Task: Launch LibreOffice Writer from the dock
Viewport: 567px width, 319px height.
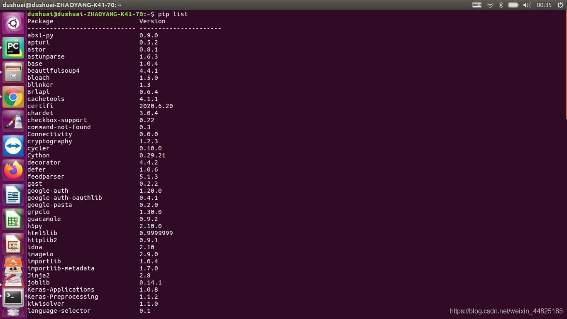Action: click(13, 195)
